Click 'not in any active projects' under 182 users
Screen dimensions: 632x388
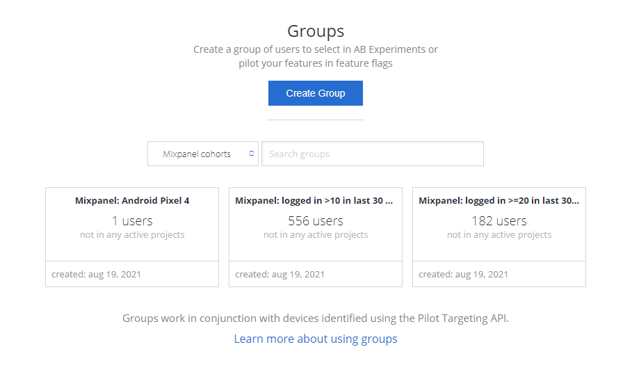coord(499,235)
